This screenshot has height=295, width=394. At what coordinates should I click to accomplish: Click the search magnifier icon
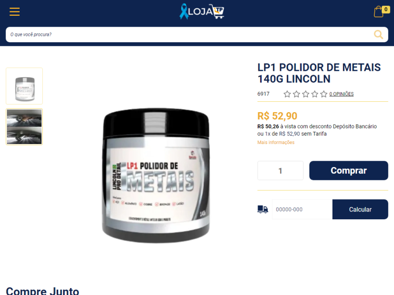click(378, 34)
